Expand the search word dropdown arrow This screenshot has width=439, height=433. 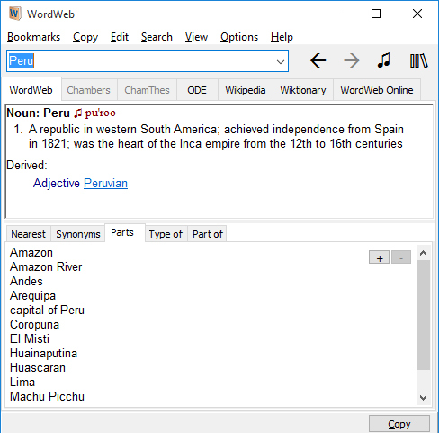click(x=281, y=62)
